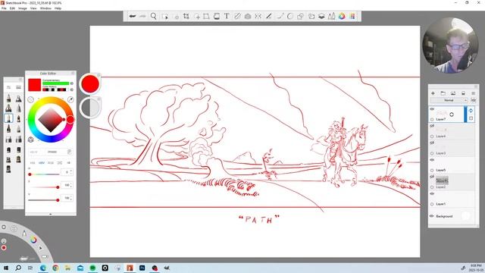Image resolution: width=485 pixels, height=273 pixels.
Task: Click the Layer5 marking-menu circle
Action: tap(432, 170)
